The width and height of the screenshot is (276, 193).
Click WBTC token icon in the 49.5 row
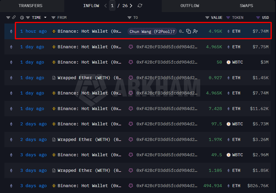pyautogui.click(x=228, y=155)
